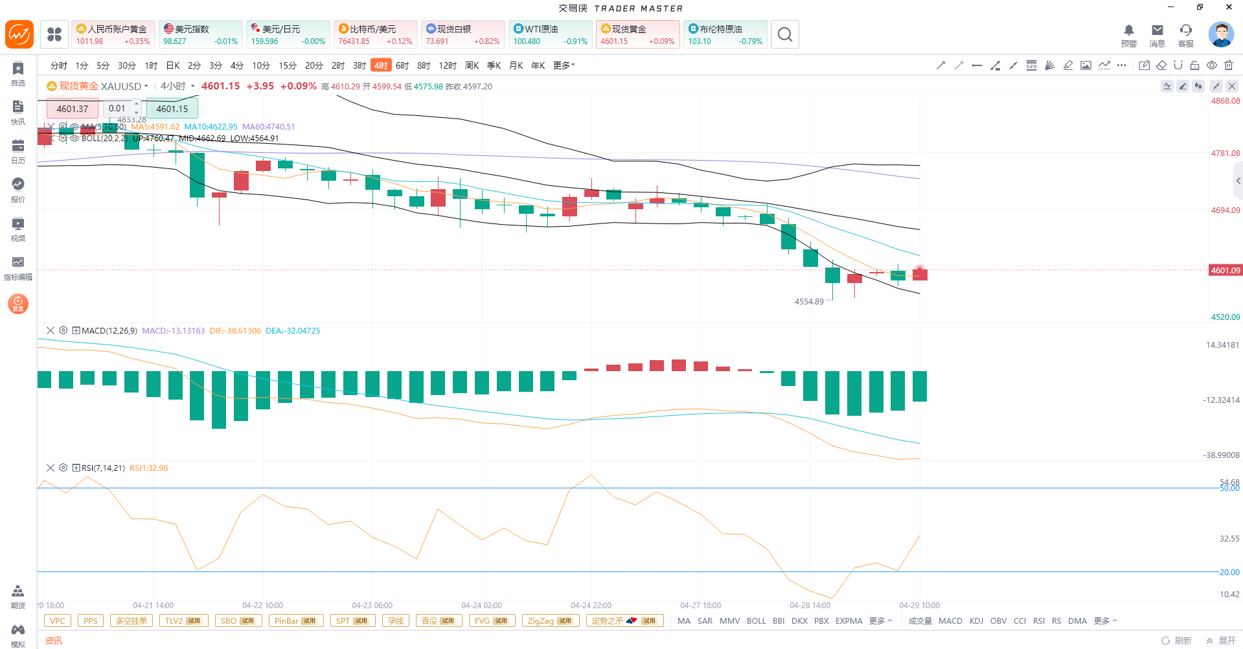
Task: Click the trash icon to delete drawings
Action: 1229,65
